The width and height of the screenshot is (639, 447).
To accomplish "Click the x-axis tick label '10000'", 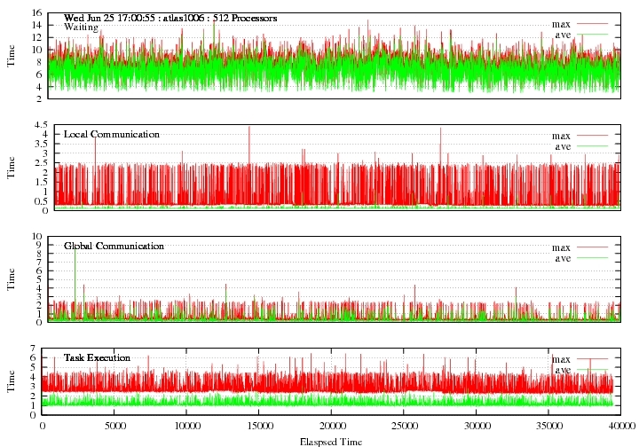I will point(187,426).
